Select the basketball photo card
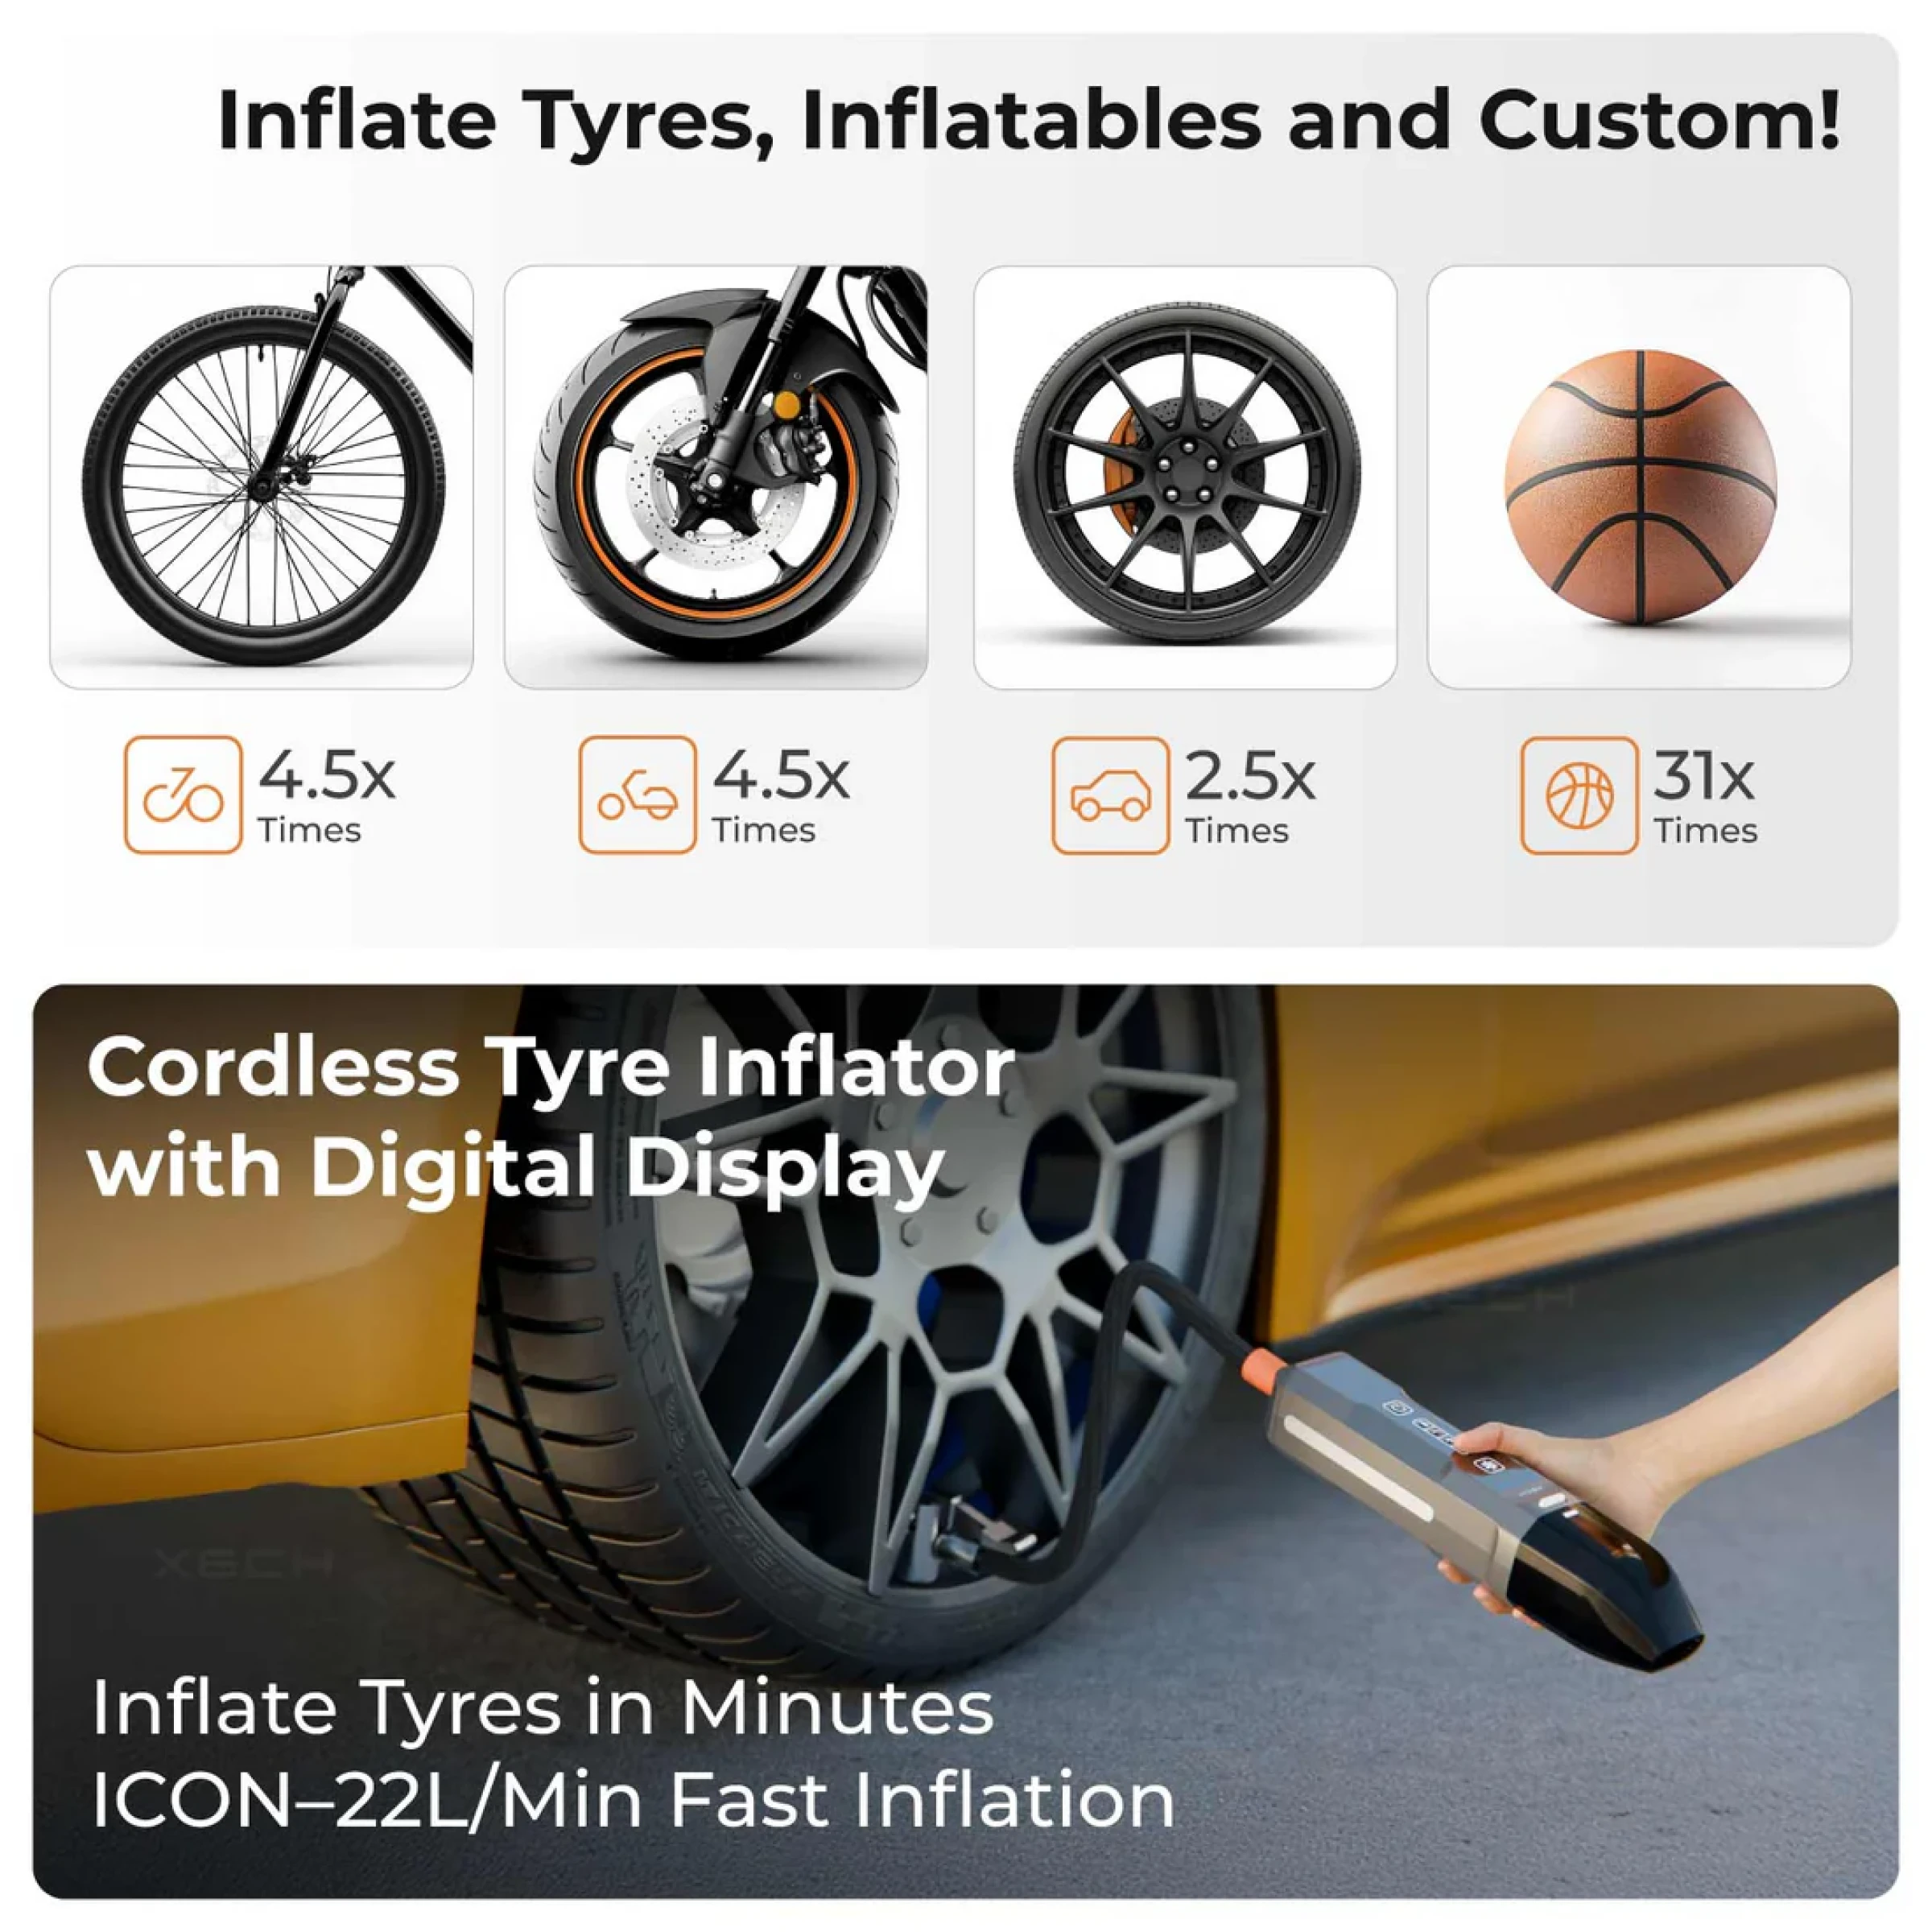1932x1932 pixels. pyautogui.click(x=1639, y=477)
